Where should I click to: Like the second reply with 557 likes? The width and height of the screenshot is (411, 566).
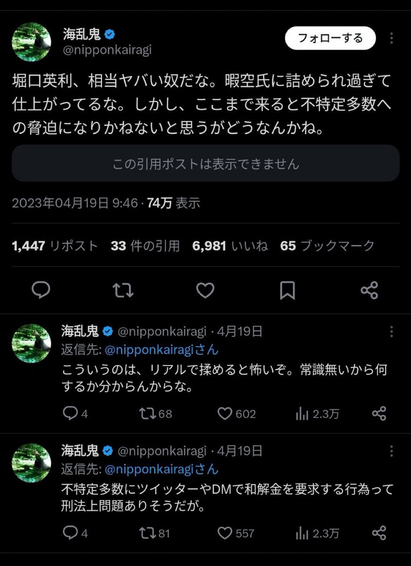tap(236, 533)
